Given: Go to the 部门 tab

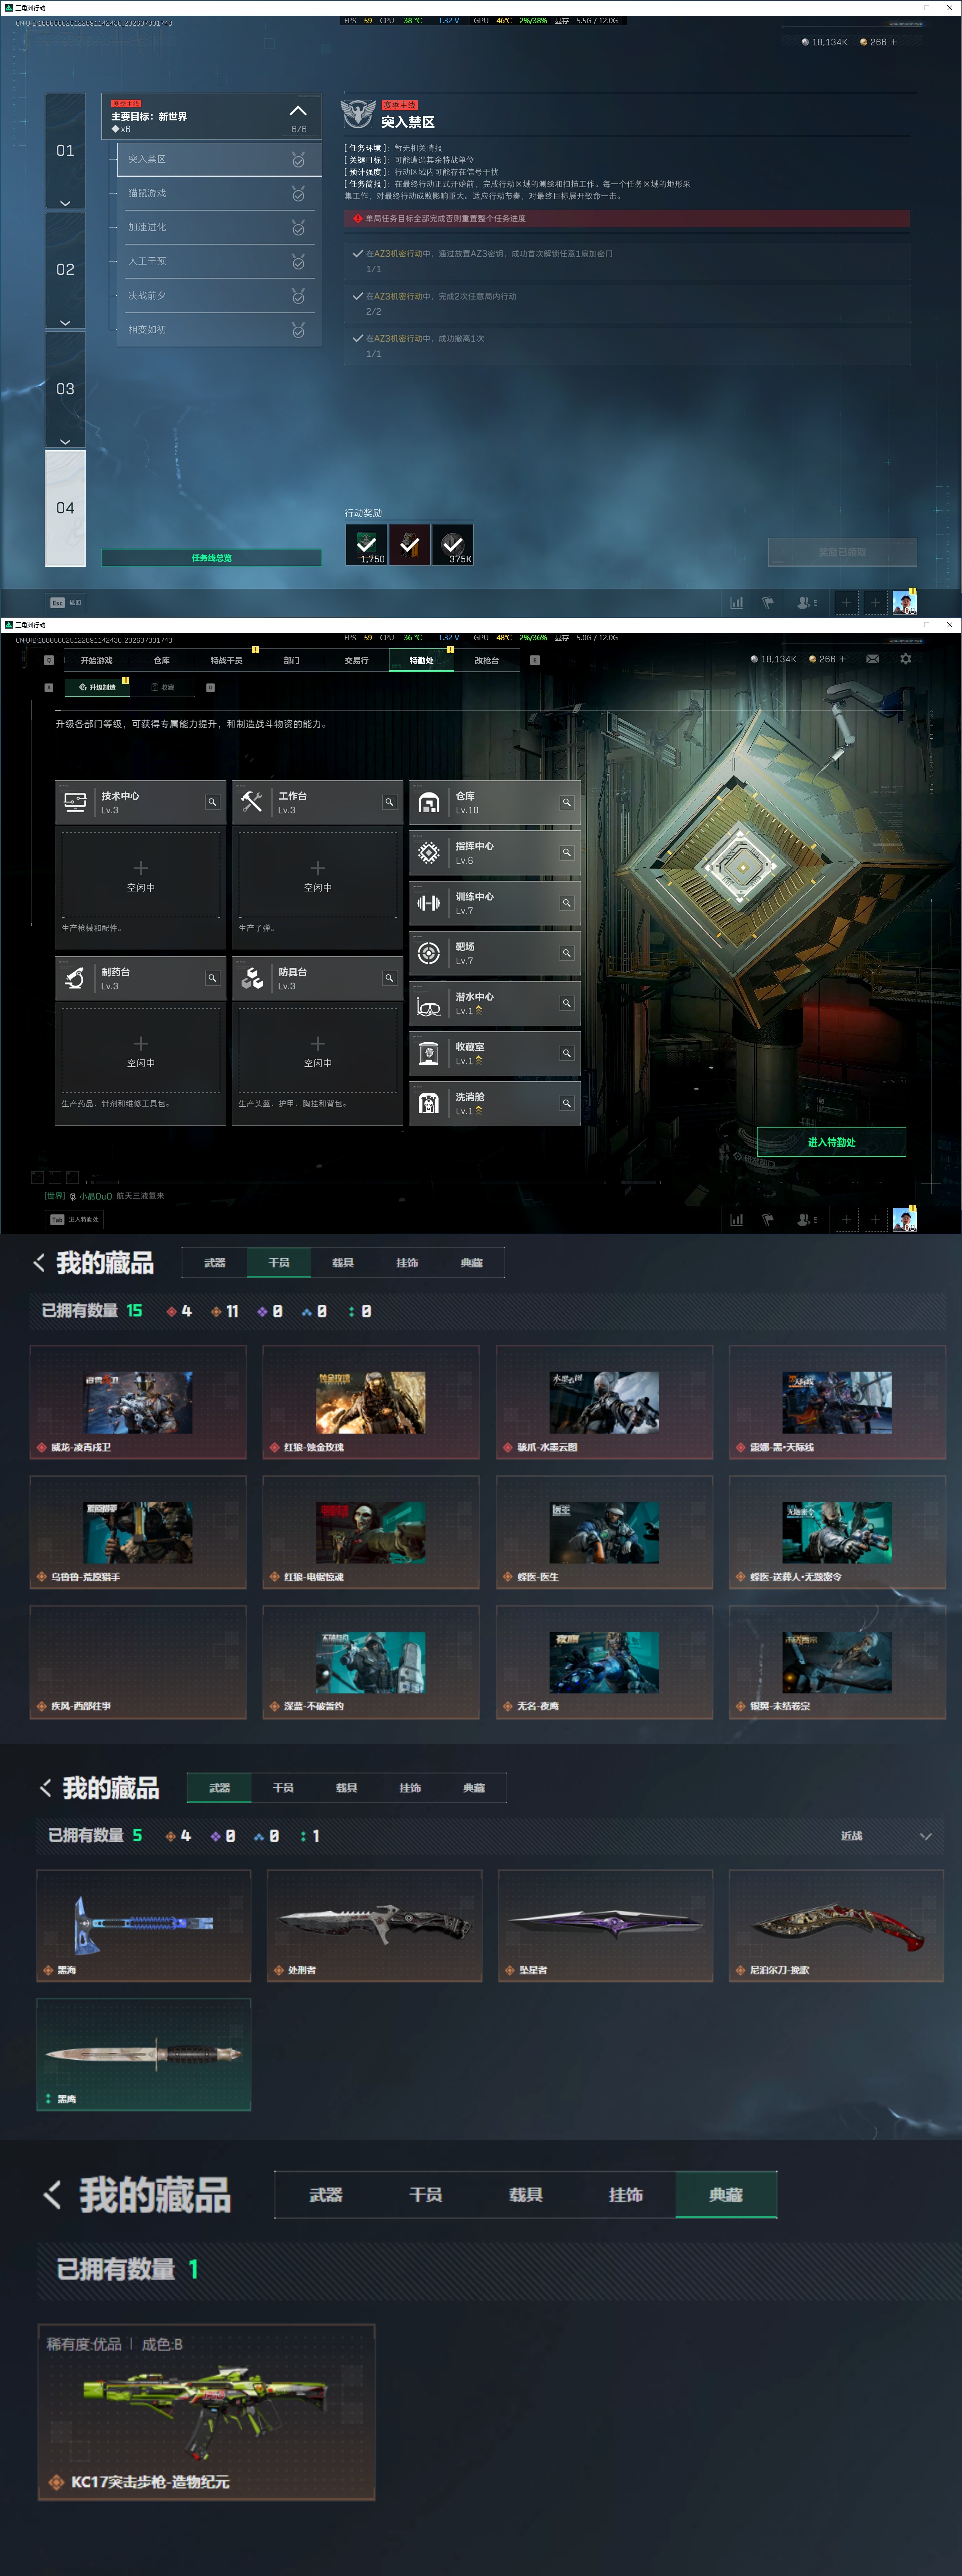Looking at the screenshot, I should click(292, 661).
